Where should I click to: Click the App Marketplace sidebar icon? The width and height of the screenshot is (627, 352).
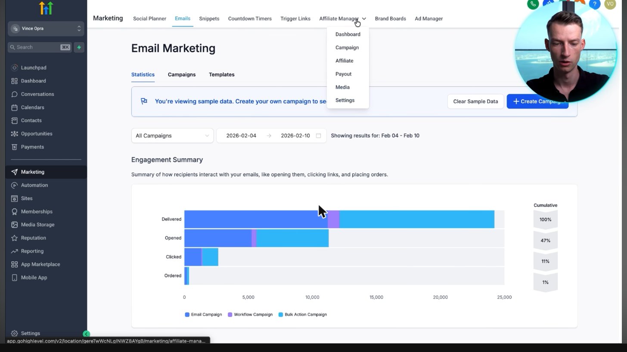coord(14,265)
